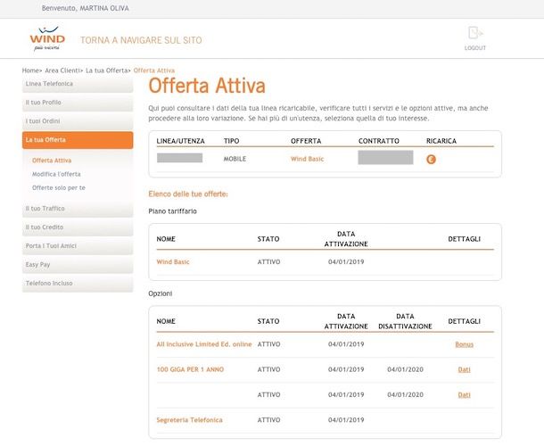Click LINEA/UTENZA column header

pyautogui.click(x=180, y=141)
